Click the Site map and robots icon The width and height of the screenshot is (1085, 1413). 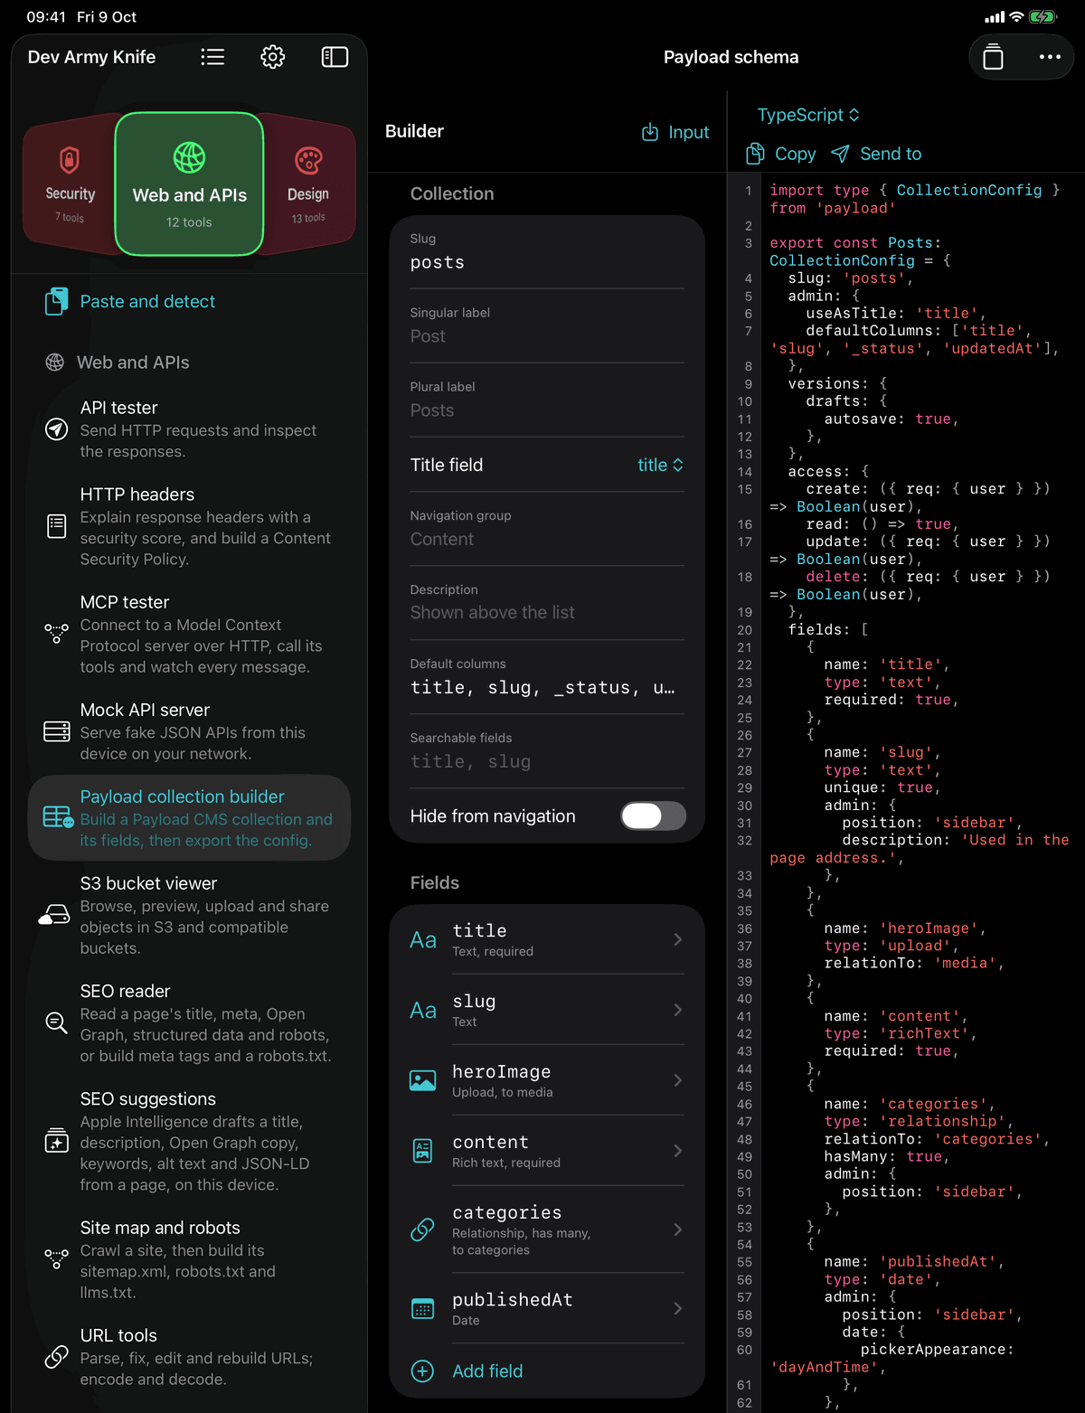(56, 1259)
